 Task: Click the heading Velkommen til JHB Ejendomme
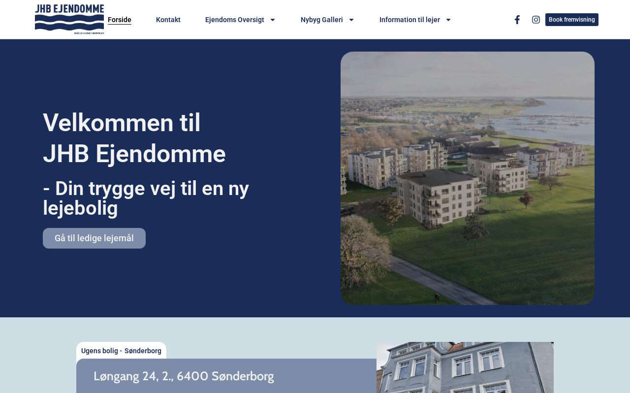pos(134,138)
